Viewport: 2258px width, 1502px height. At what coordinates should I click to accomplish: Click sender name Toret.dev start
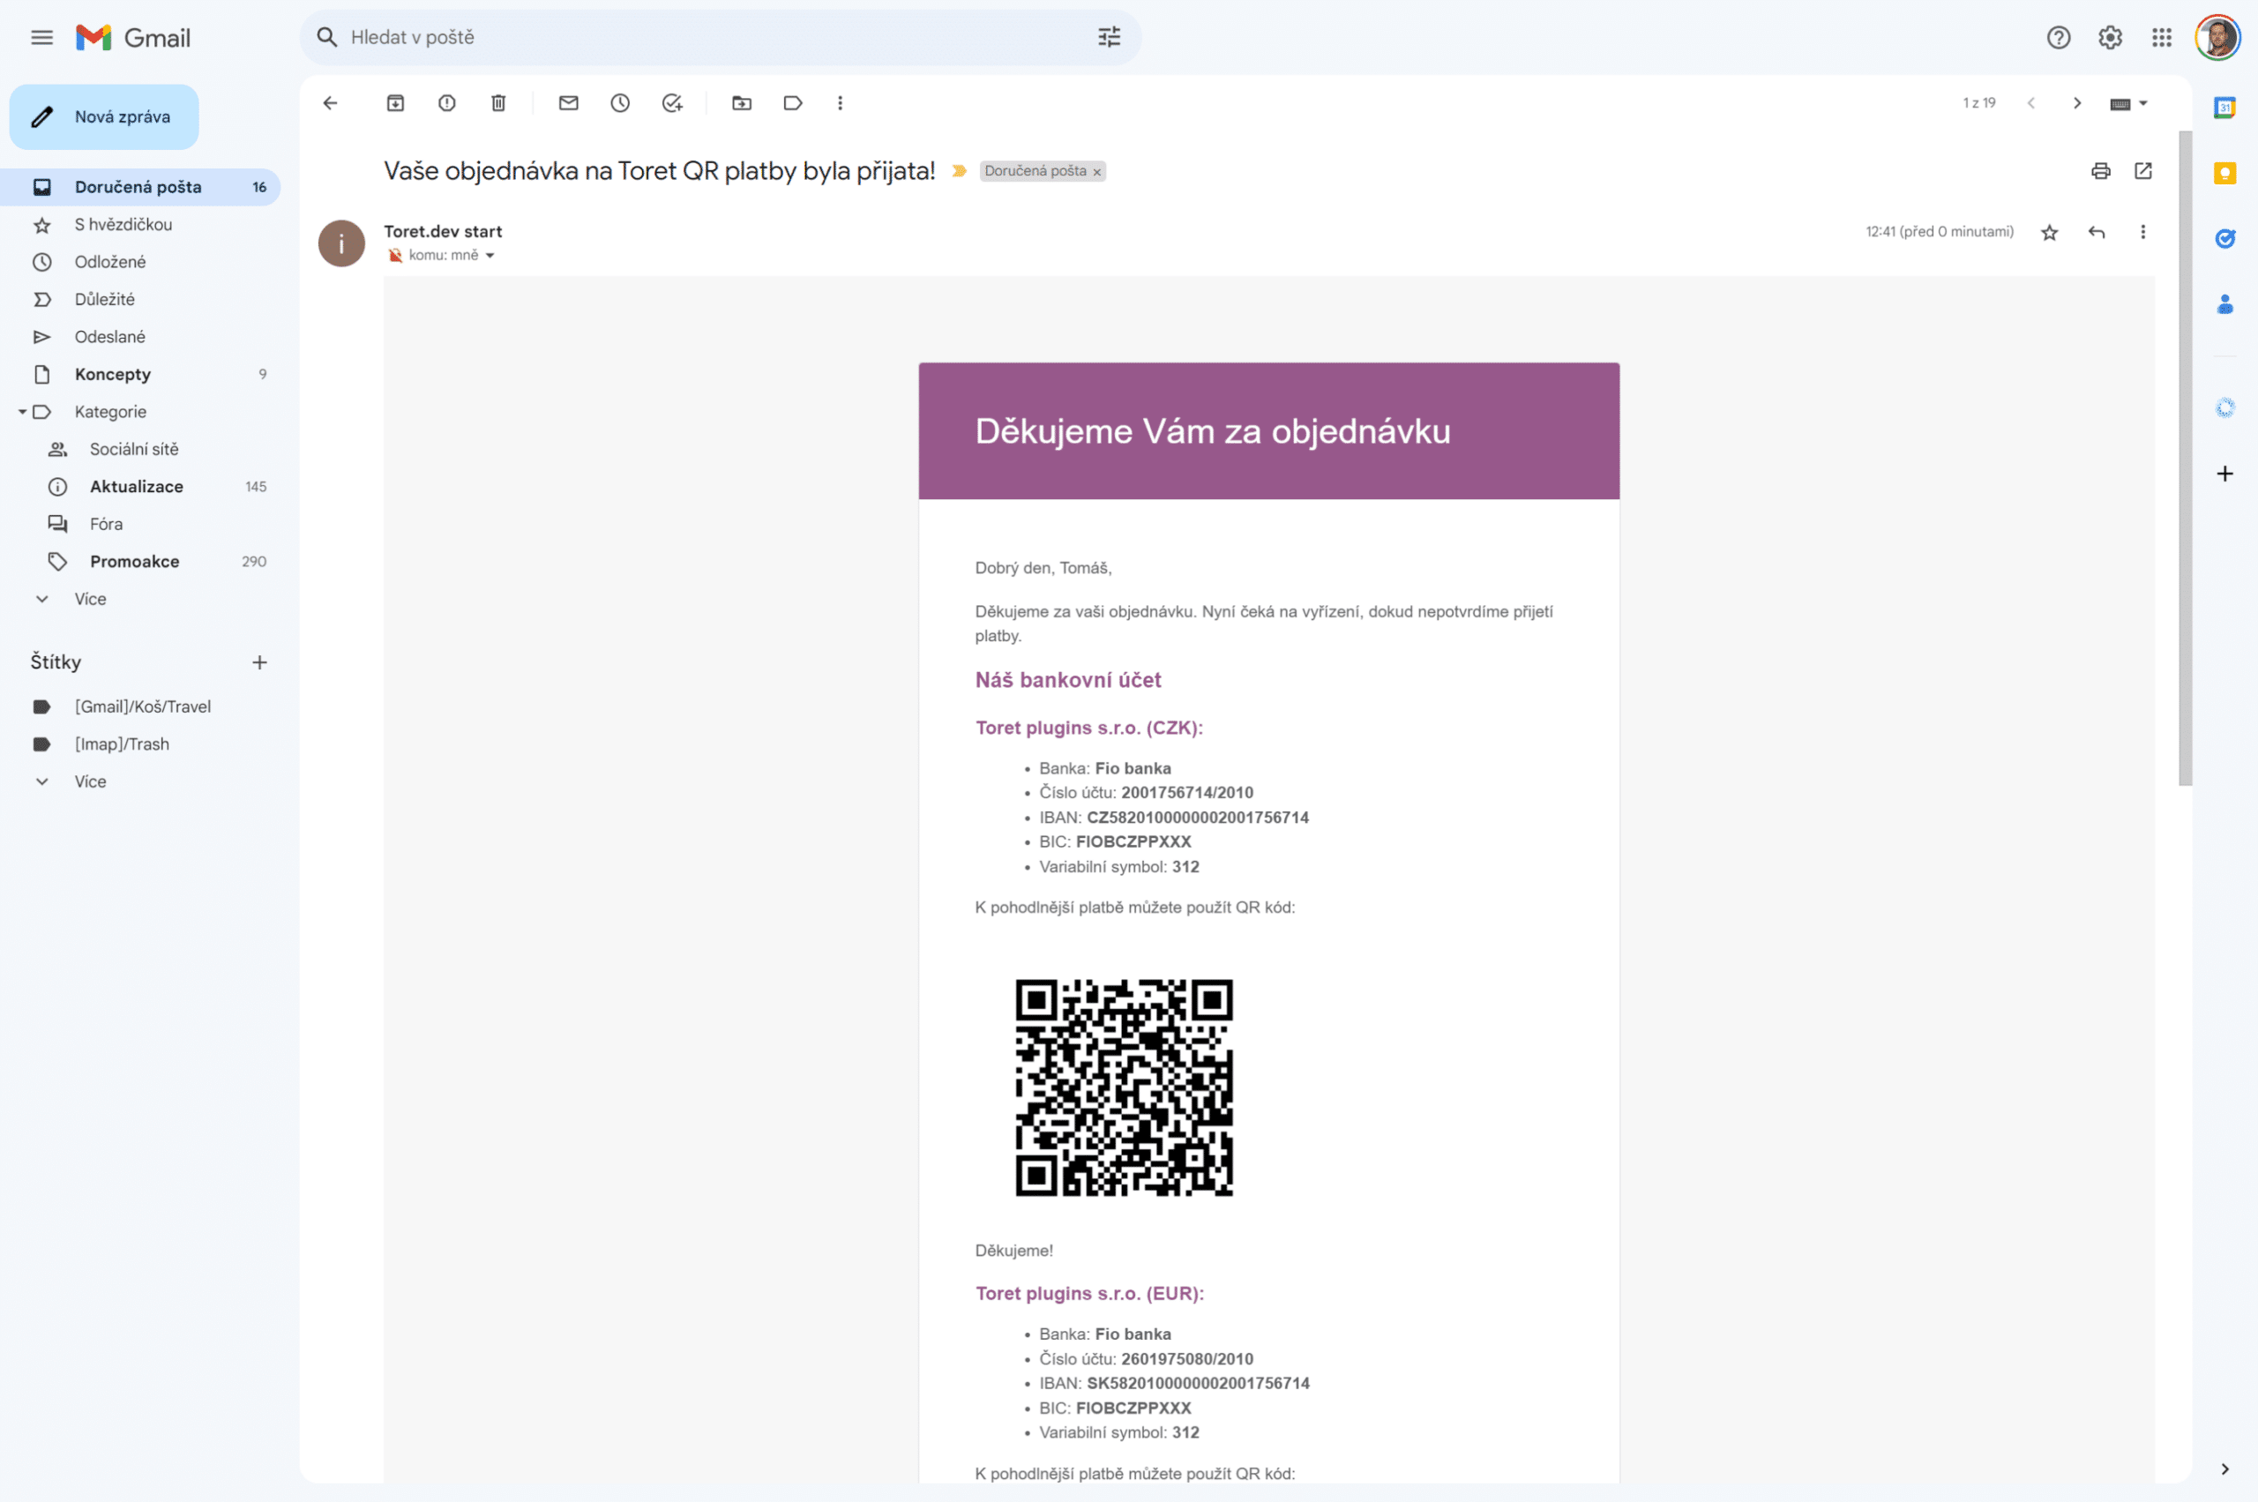(x=443, y=231)
